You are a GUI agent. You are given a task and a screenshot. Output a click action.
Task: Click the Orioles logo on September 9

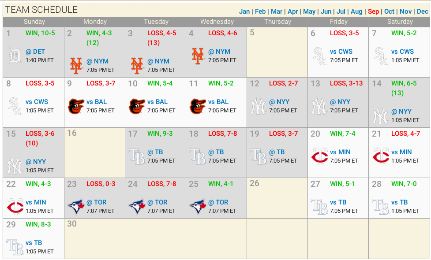pyautogui.click(x=76, y=106)
